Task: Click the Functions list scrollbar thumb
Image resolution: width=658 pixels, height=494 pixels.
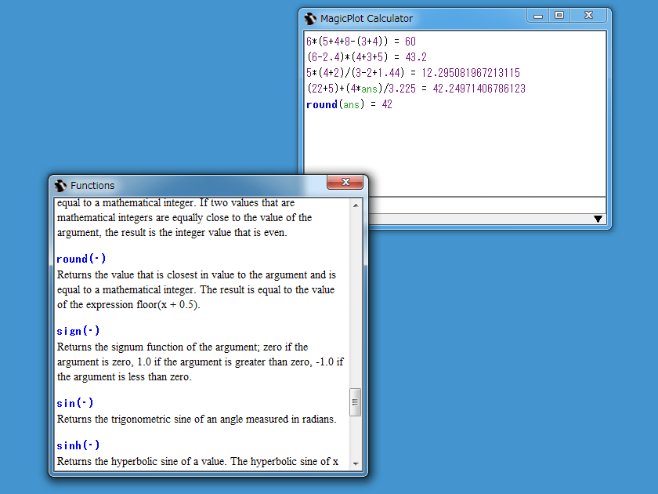Action: click(356, 402)
